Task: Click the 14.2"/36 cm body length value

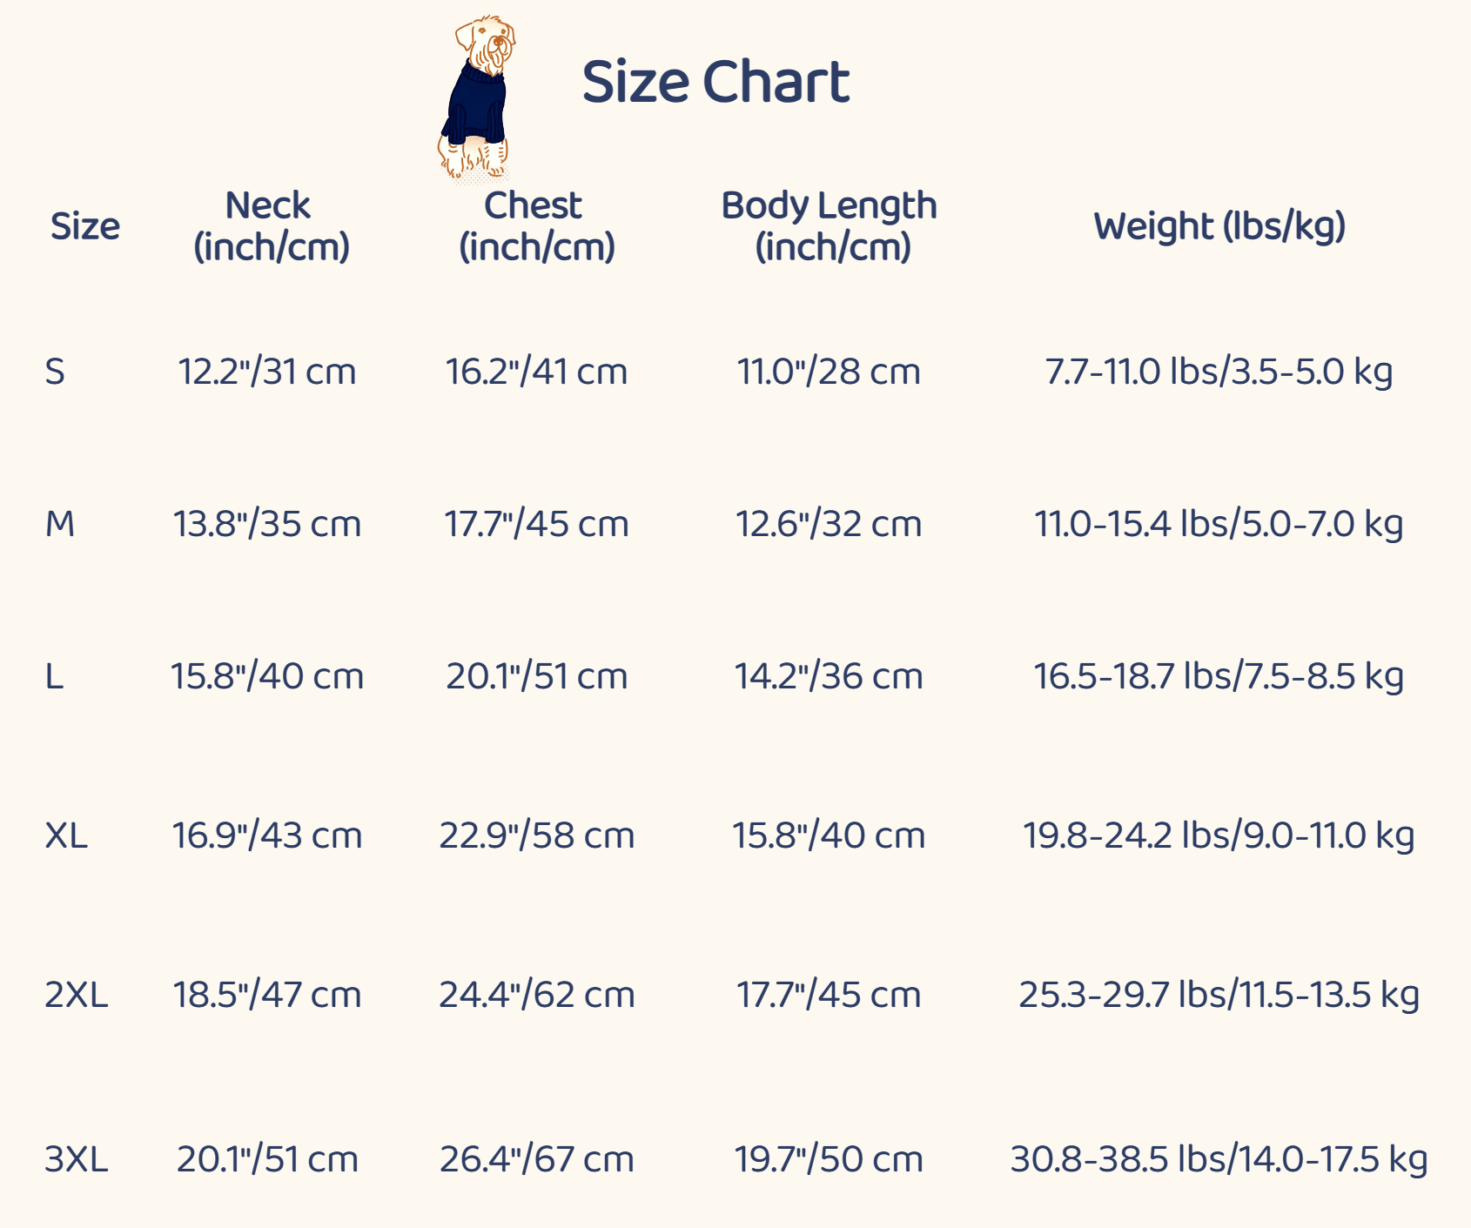Action: coord(829,676)
